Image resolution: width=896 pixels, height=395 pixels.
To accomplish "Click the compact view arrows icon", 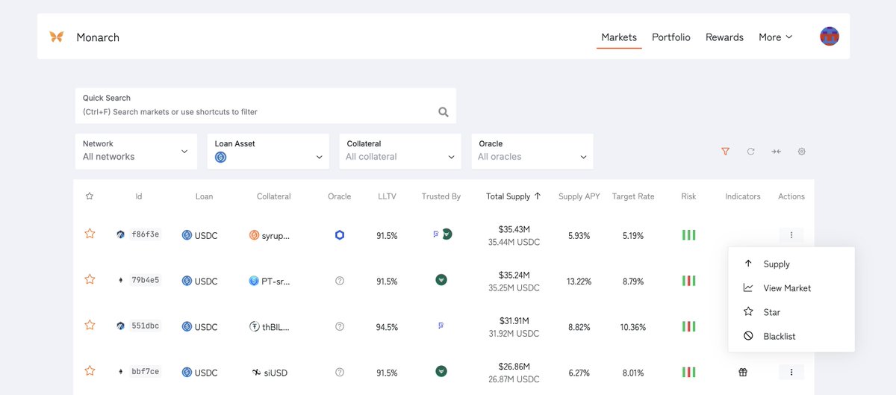I will [x=777, y=152].
